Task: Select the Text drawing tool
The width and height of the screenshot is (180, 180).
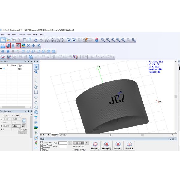Action: click(36, 118)
